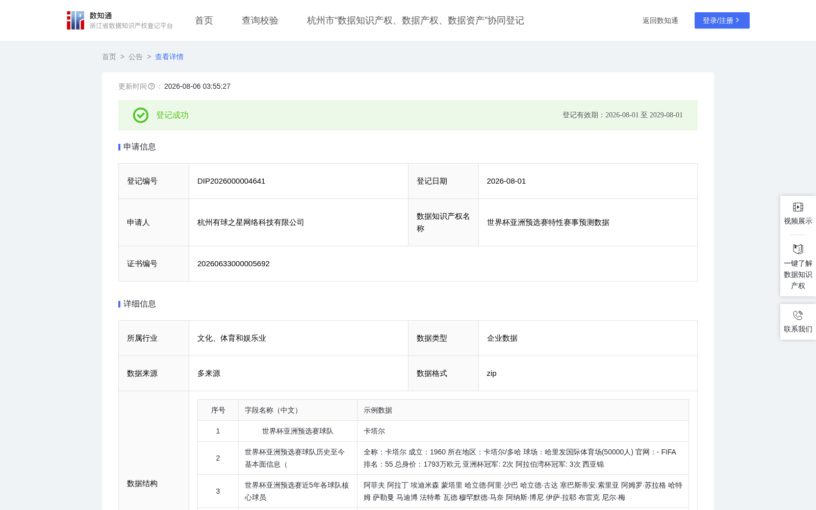Open the 视频展示 video icon

point(798,207)
